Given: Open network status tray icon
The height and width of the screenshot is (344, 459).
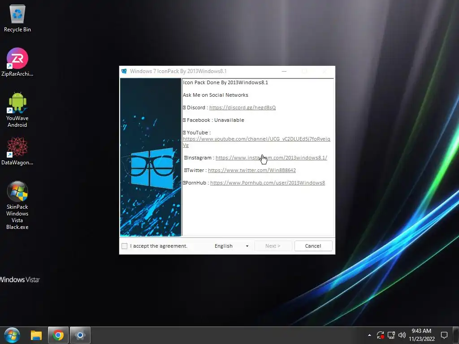Looking at the screenshot, I should tap(391, 335).
